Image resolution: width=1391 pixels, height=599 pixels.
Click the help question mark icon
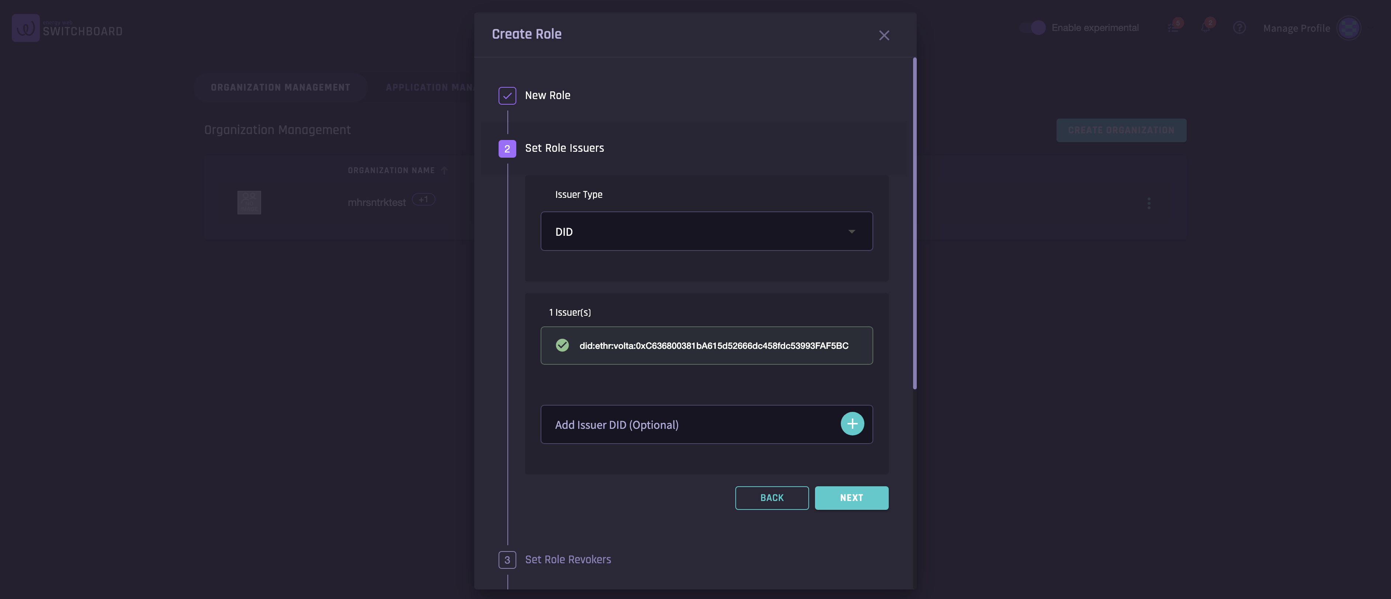pos(1239,28)
